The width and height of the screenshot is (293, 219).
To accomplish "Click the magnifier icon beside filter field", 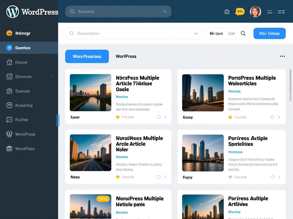I will click(x=243, y=33).
